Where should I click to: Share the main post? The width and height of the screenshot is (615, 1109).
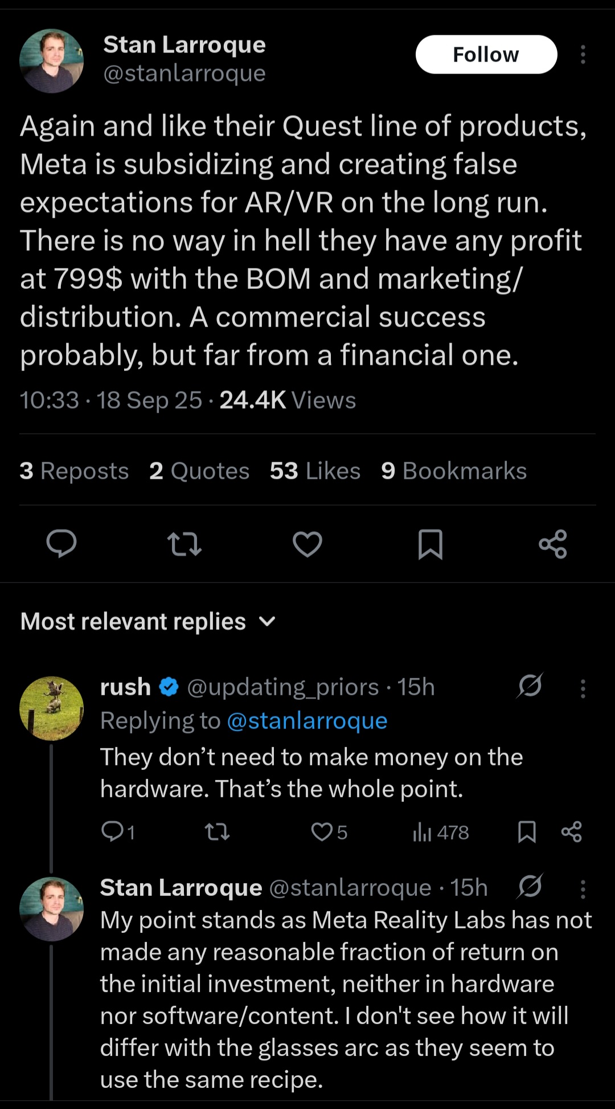(x=553, y=544)
